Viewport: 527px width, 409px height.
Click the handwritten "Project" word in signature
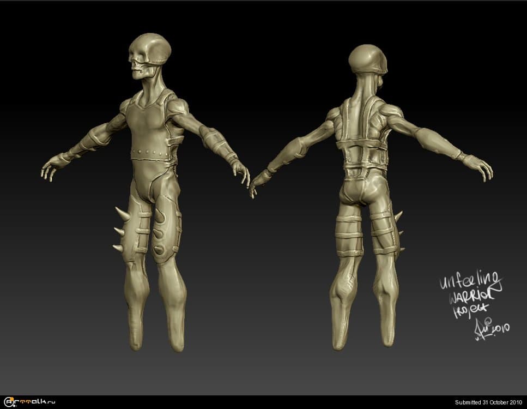(x=465, y=312)
